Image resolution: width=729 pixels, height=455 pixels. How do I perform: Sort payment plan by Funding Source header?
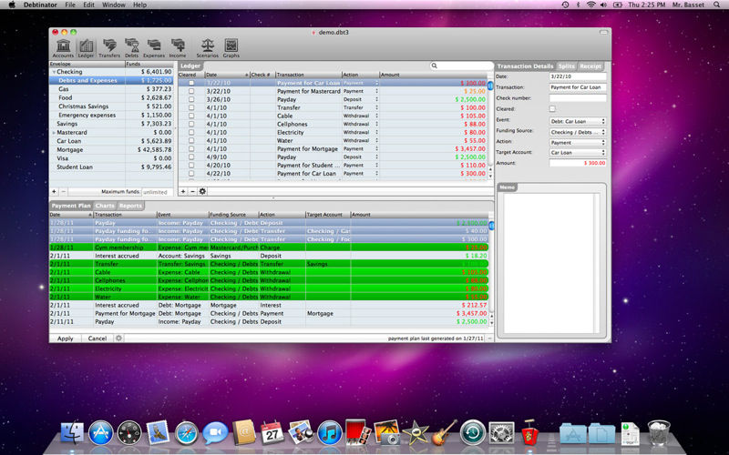(x=233, y=215)
